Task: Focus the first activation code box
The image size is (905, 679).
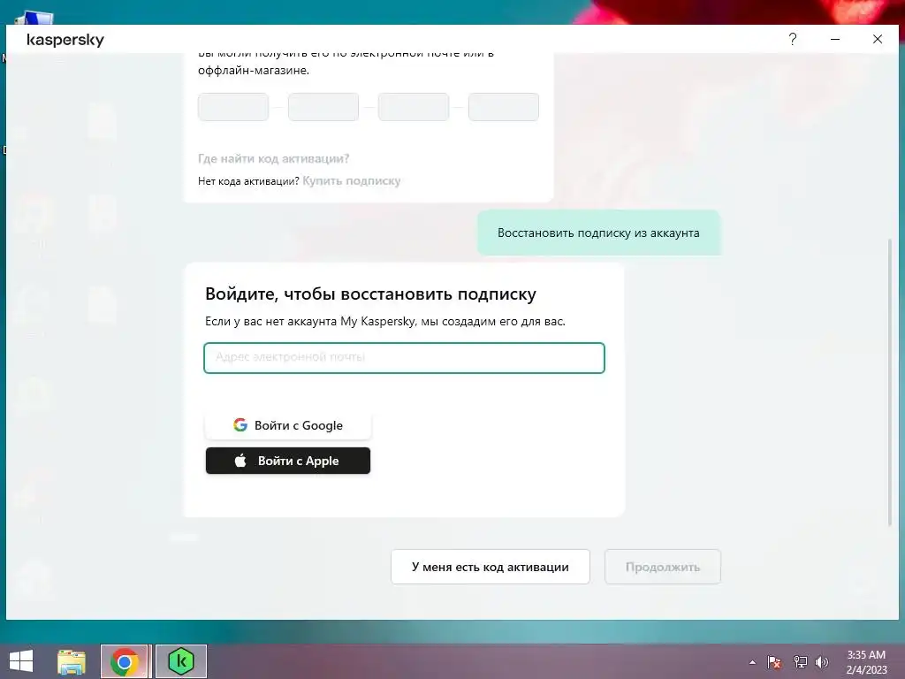Action: tap(233, 107)
